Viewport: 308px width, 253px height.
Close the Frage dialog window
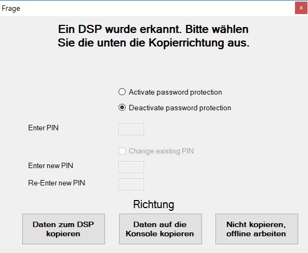click(x=301, y=8)
